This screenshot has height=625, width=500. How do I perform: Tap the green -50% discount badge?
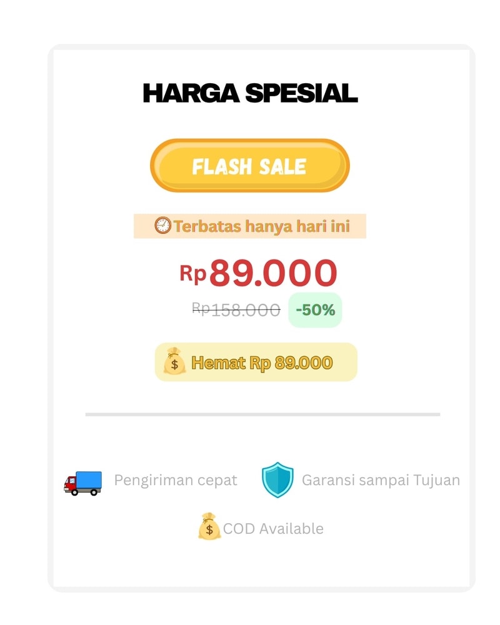click(315, 309)
